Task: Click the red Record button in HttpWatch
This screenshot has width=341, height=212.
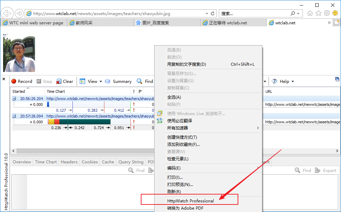Action: point(22,82)
